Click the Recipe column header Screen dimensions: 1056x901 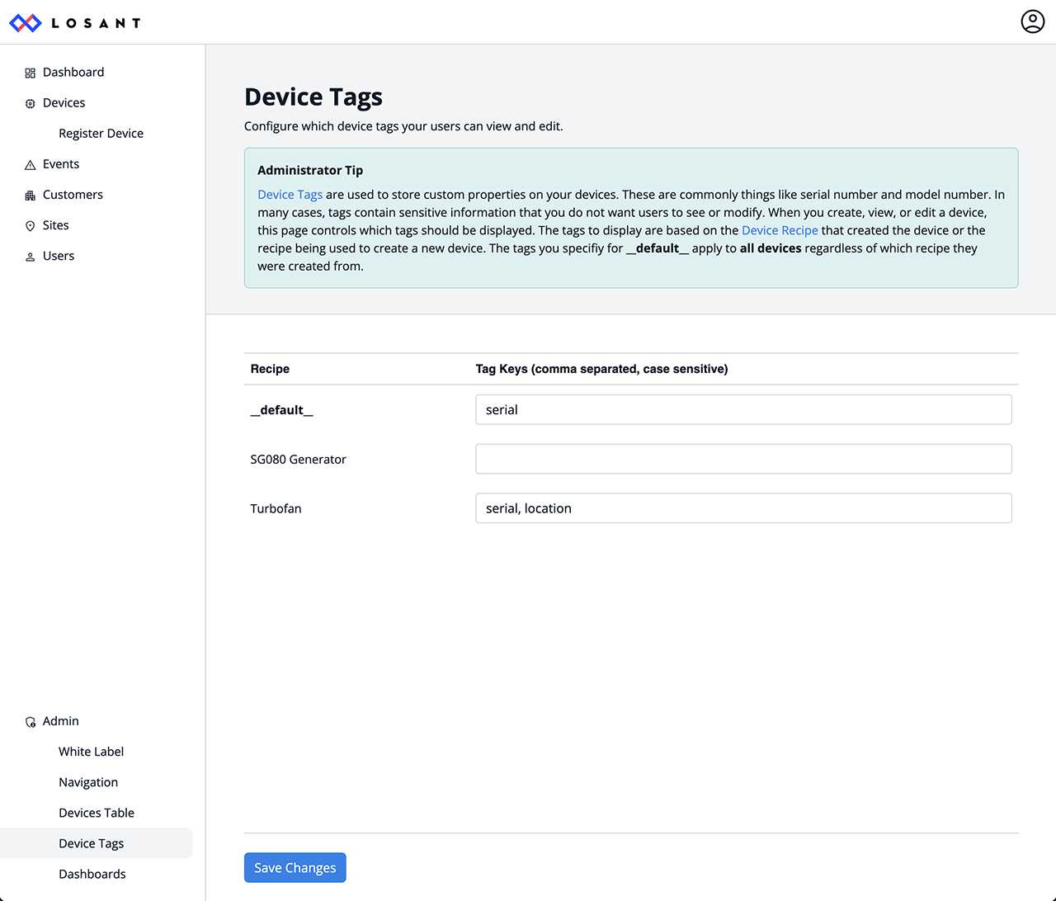(270, 369)
